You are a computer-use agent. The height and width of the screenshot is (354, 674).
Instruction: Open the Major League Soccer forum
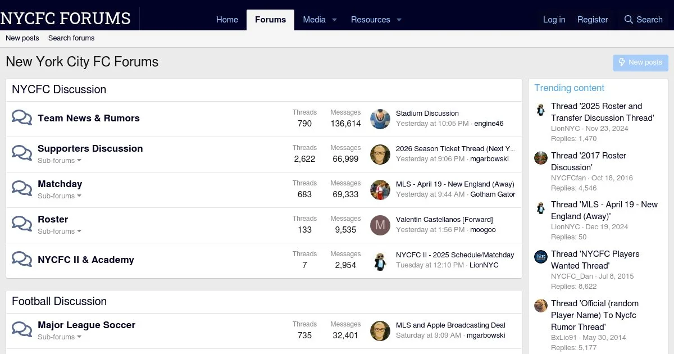coord(86,325)
